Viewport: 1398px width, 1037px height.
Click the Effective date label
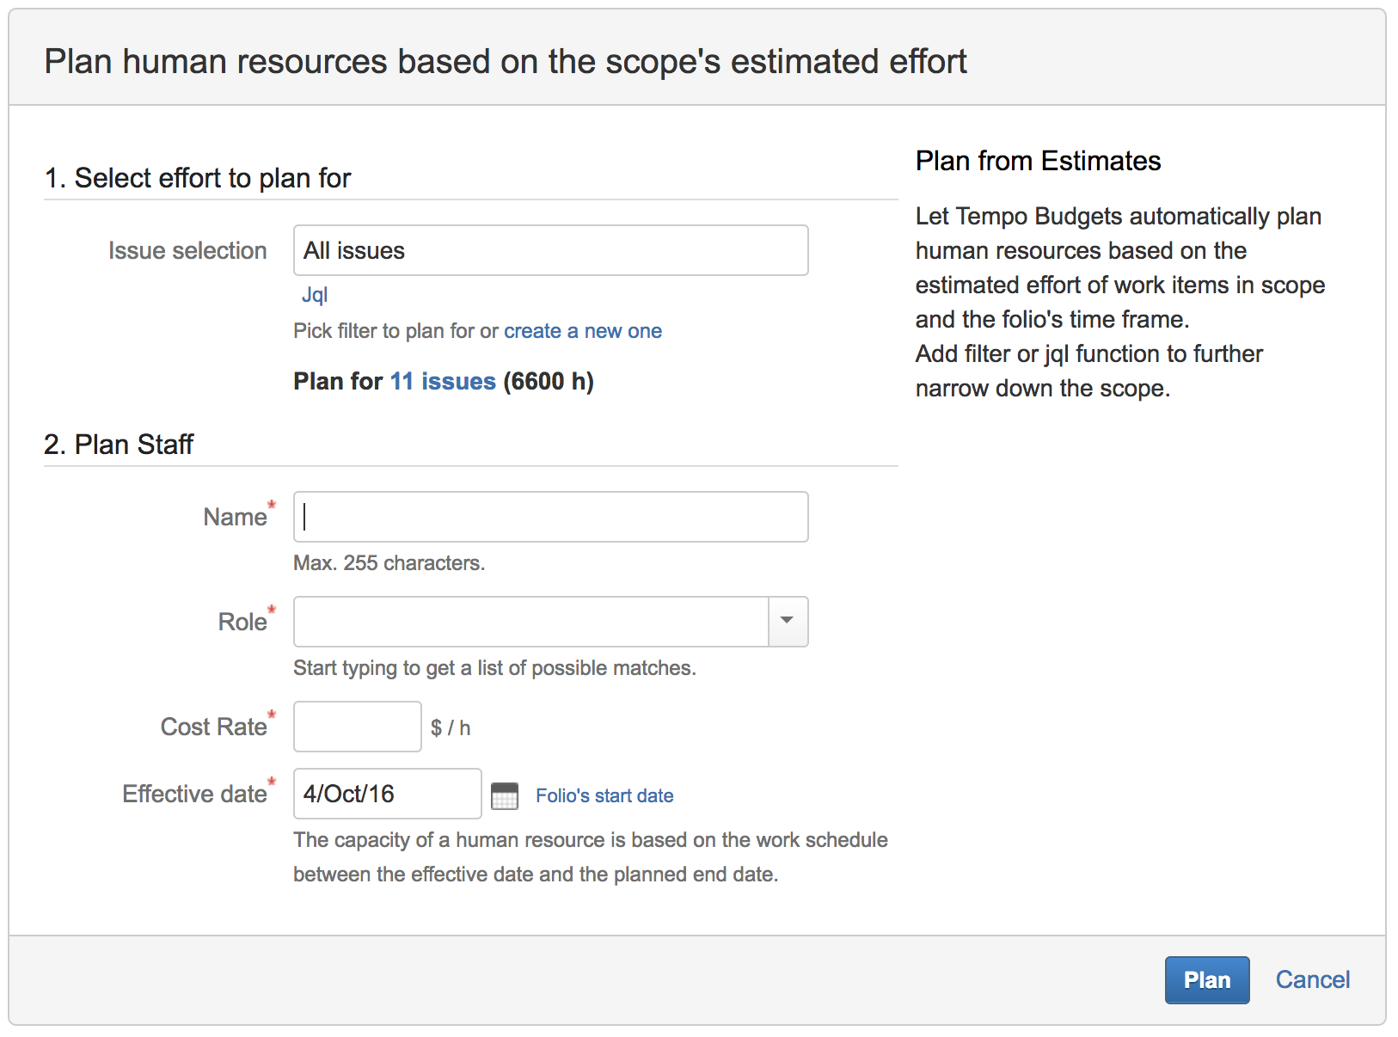(194, 794)
